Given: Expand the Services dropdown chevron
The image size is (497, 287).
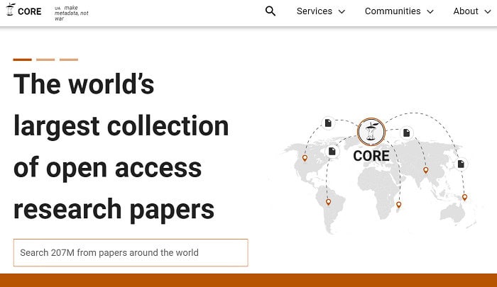Looking at the screenshot, I should point(342,12).
